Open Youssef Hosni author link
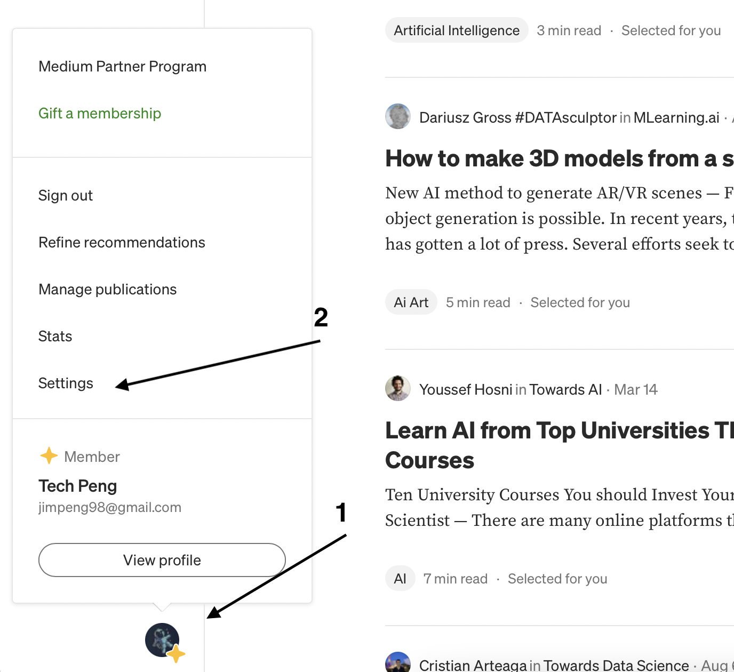This screenshot has width=734, height=672. point(466,389)
